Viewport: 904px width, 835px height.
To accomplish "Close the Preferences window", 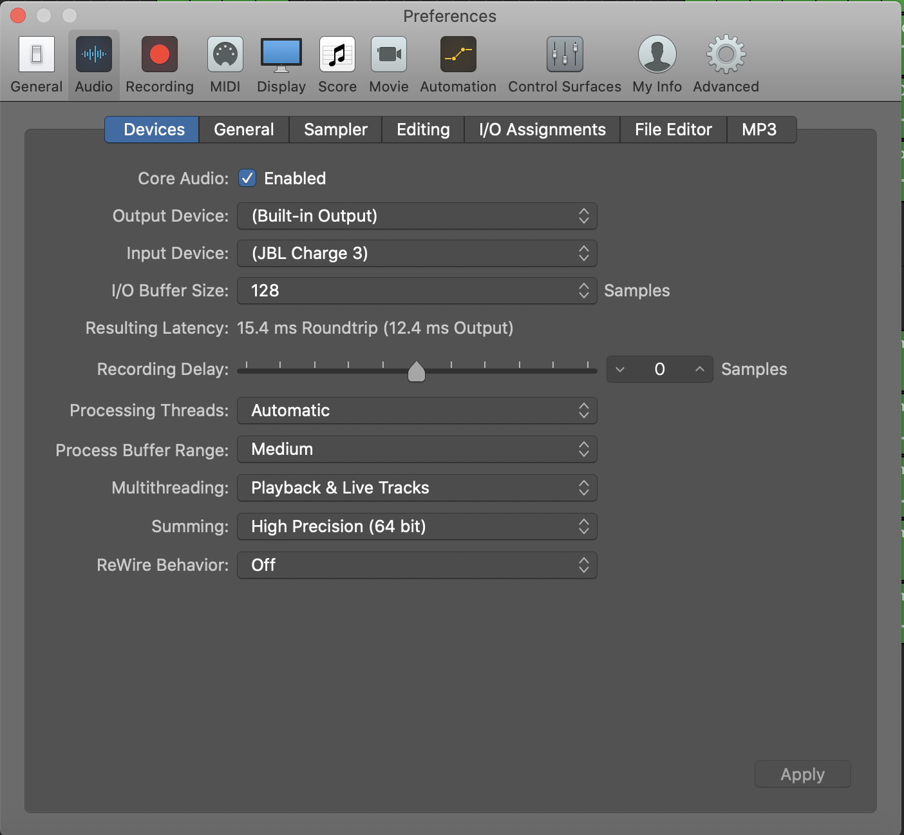I will 18,15.
